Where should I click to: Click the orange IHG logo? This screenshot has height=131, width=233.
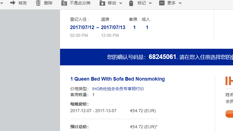pos(229,81)
